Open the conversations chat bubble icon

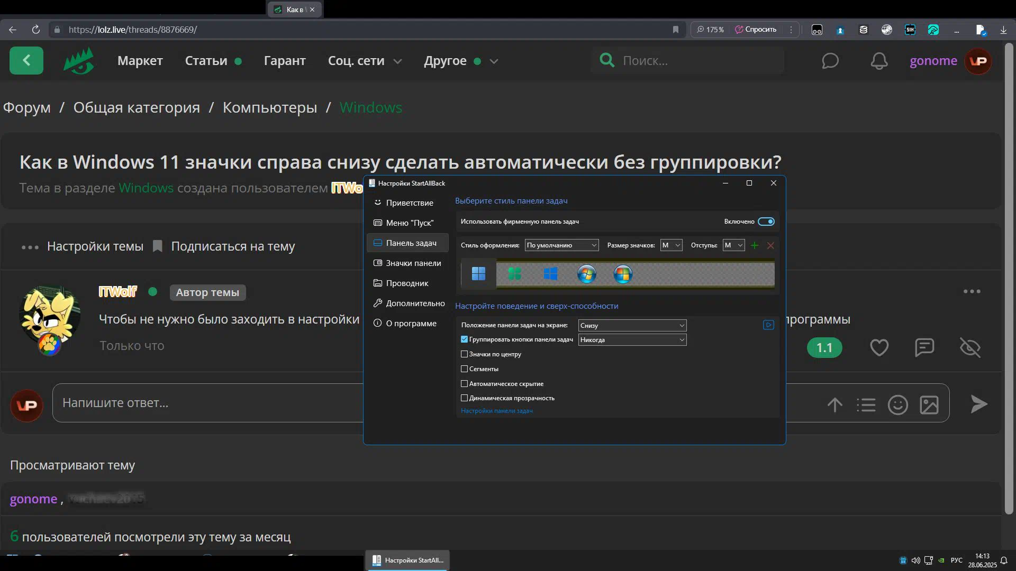830,61
